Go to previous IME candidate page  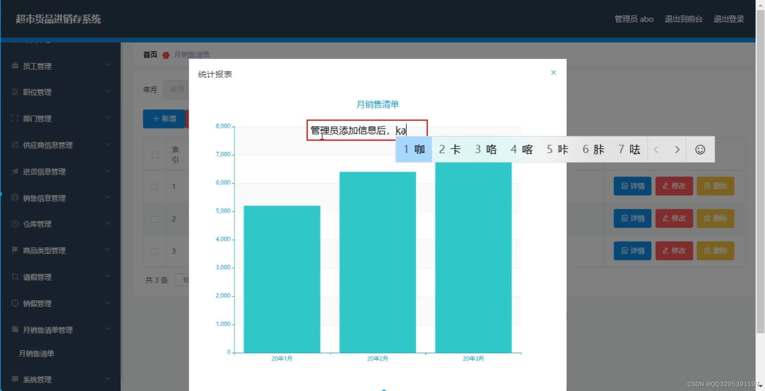(656, 149)
